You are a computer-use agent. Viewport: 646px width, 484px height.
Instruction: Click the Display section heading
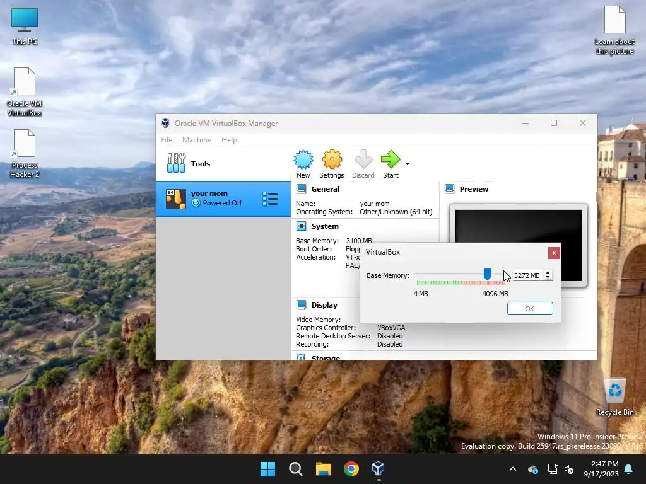[324, 305]
